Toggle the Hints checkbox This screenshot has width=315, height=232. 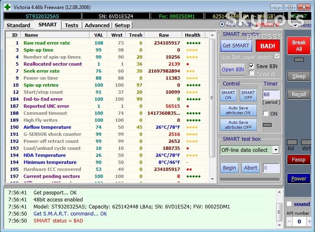coord(296,25)
